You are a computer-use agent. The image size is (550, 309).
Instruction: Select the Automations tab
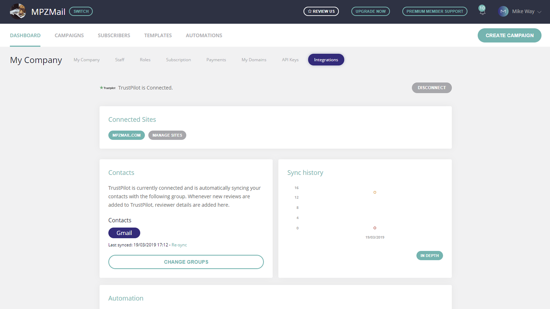click(x=204, y=35)
